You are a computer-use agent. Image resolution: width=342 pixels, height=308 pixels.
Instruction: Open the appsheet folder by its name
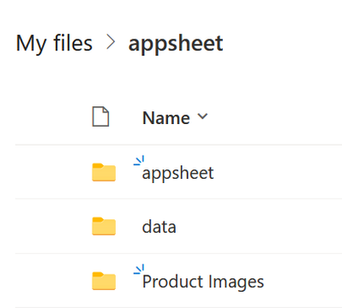tap(177, 173)
